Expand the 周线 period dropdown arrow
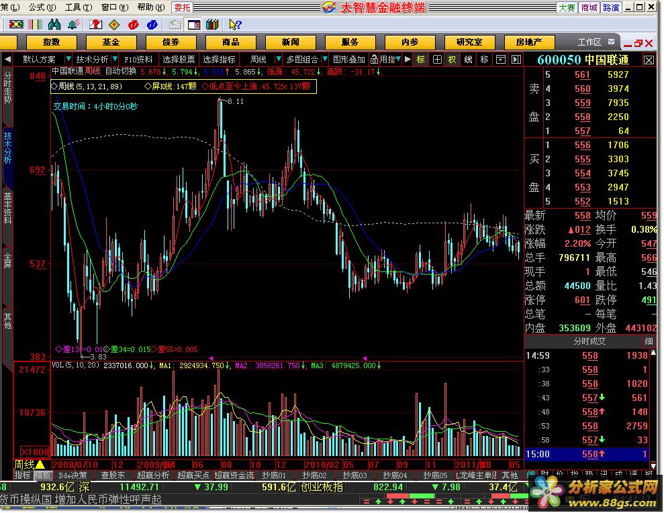This screenshot has height=513, width=664. tap(278, 59)
